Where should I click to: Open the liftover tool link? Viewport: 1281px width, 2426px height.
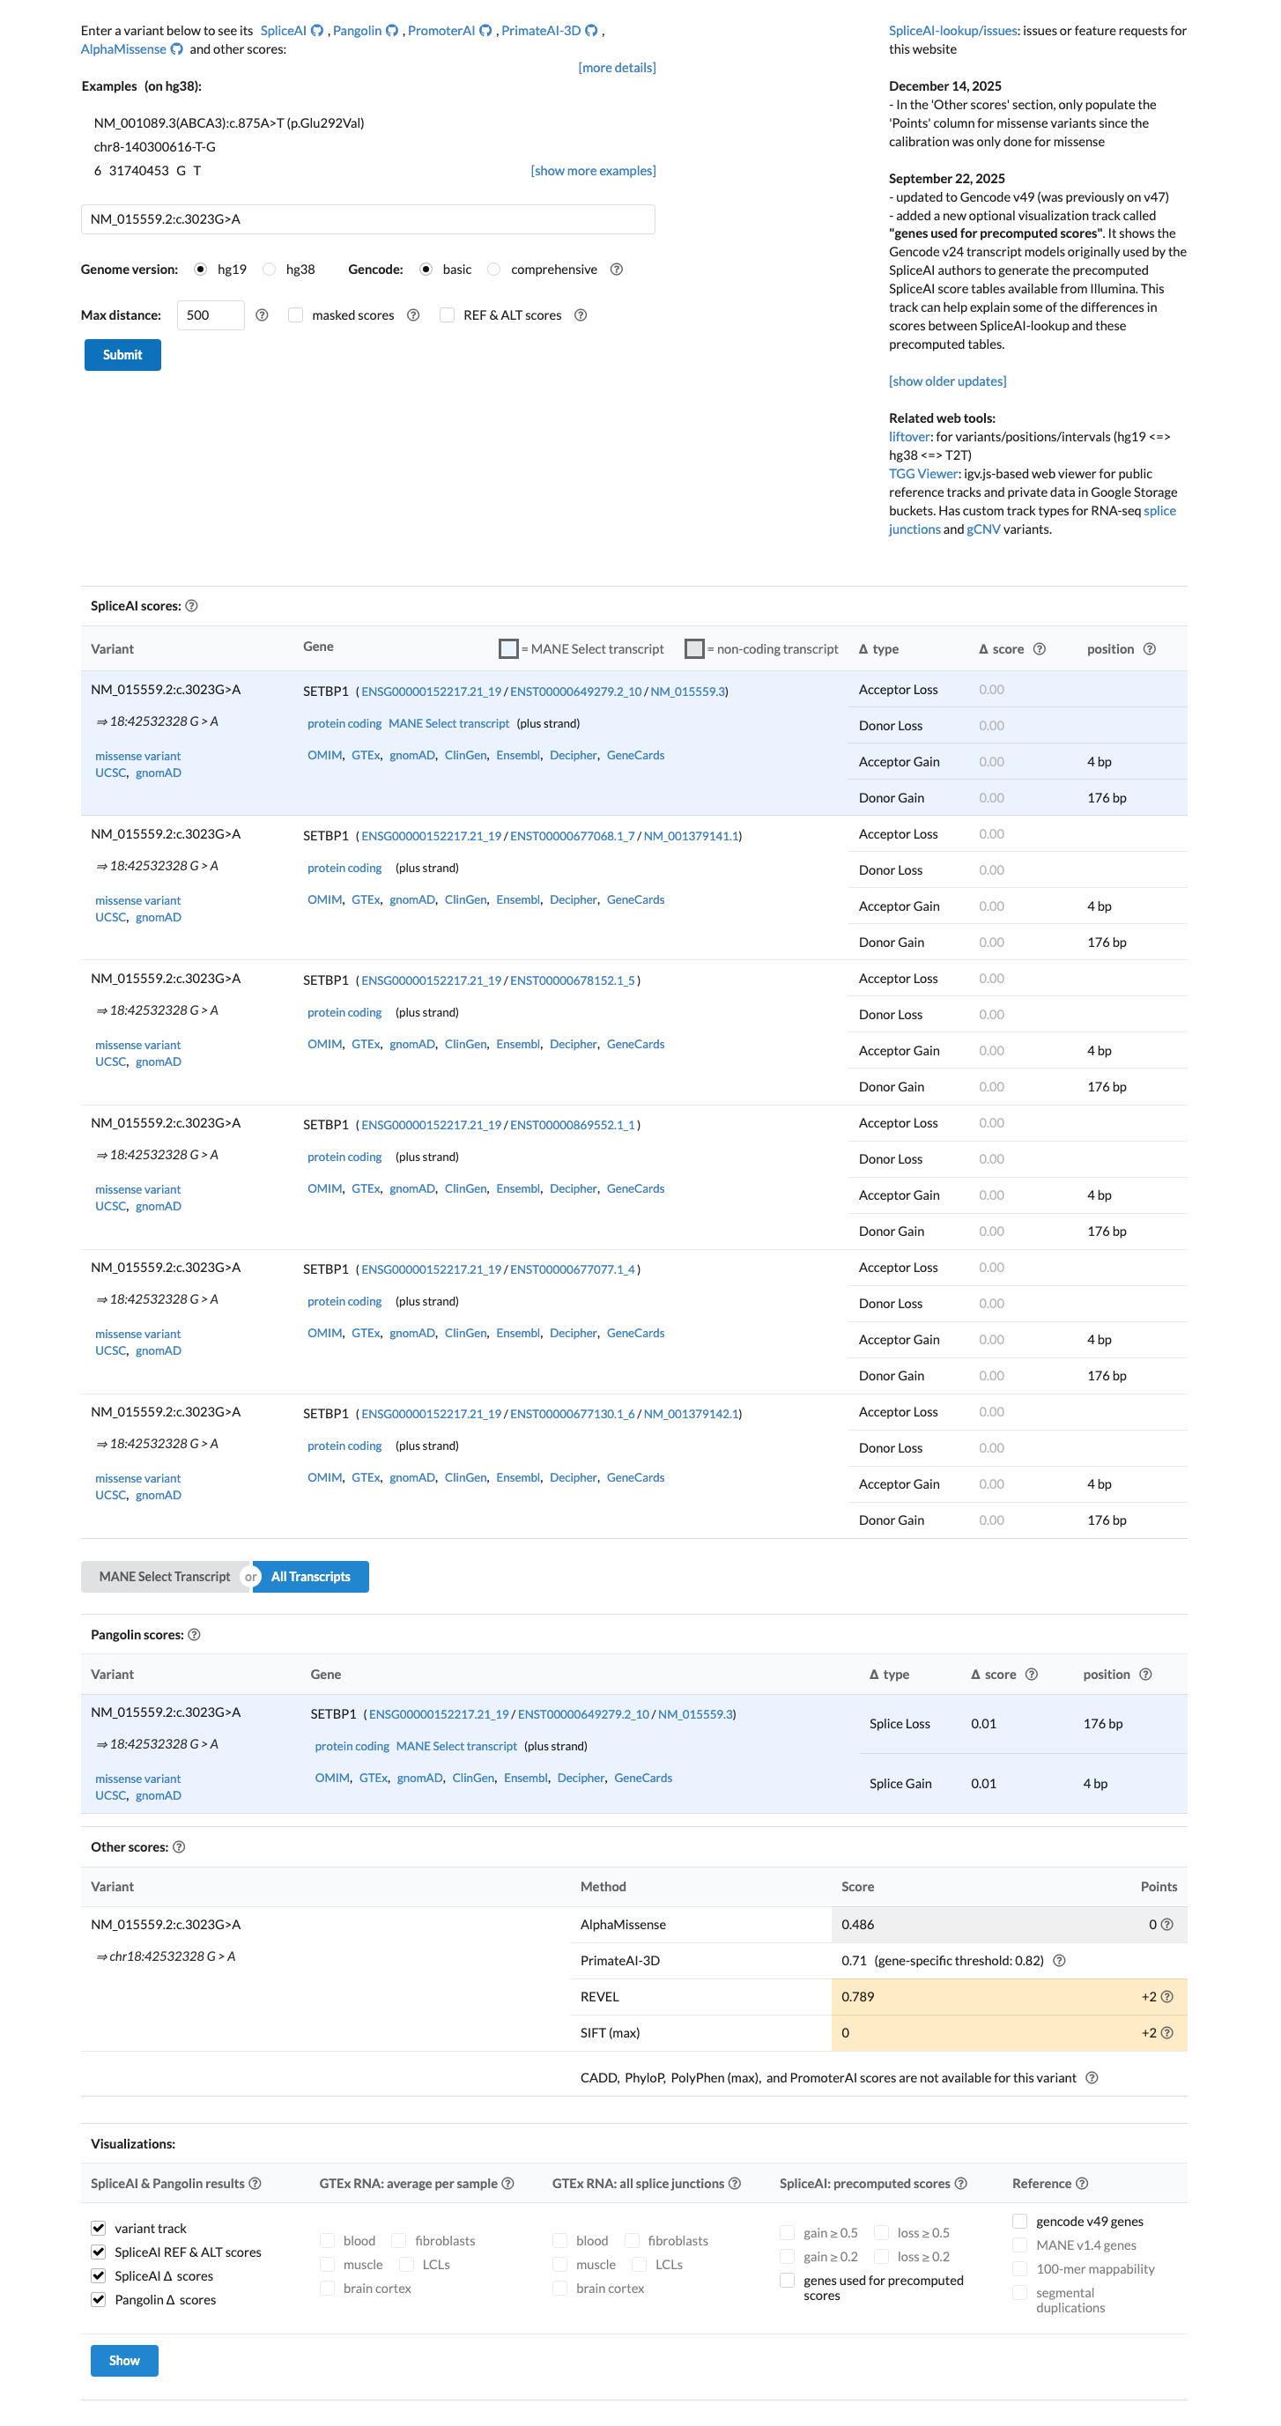[909, 437]
